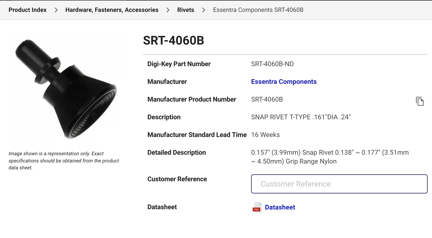Open the Essentra Components manufacturer link
Image resolution: width=432 pixels, height=238 pixels.
(284, 82)
